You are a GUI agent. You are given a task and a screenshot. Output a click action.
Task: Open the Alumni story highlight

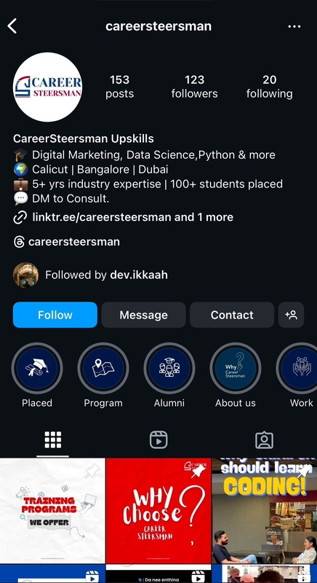[x=169, y=369]
